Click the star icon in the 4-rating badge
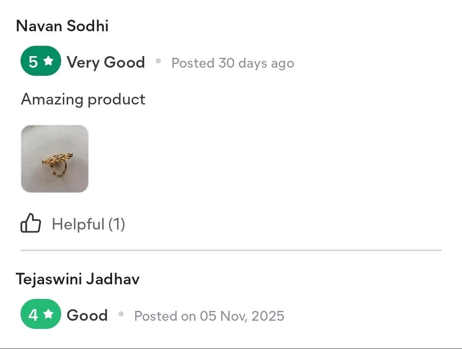462x349 pixels. click(x=48, y=314)
